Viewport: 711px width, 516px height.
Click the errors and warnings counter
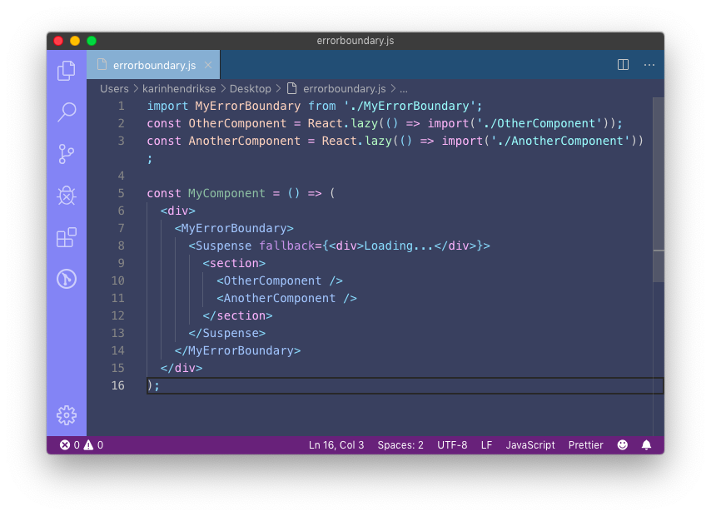(x=82, y=444)
